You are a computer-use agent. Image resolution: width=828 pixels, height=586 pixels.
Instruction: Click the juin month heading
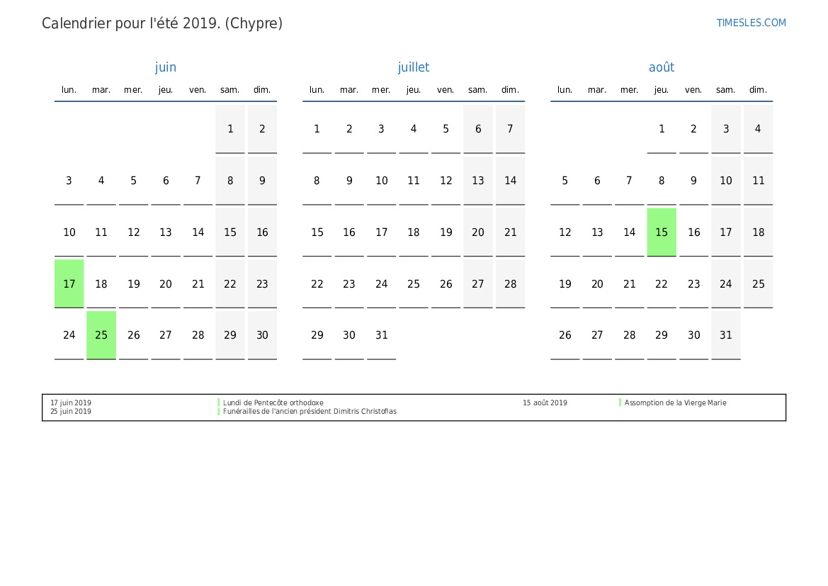pos(166,67)
